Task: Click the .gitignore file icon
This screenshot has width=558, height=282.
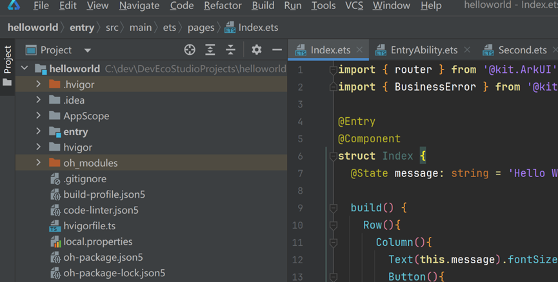Action: (55, 178)
